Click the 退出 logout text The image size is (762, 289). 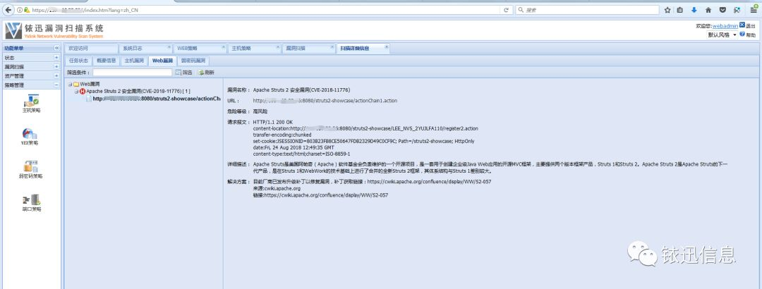coord(750,26)
